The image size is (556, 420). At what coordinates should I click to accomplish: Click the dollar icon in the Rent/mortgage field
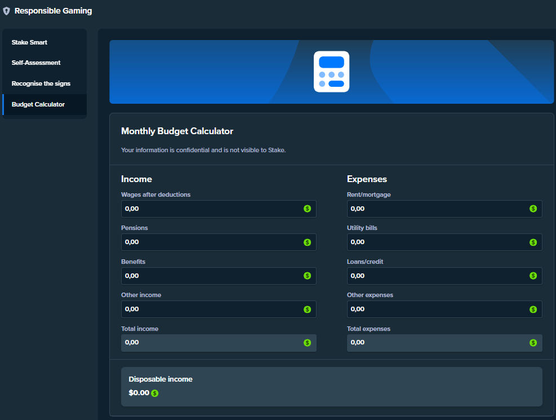pyautogui.click(x=533, y=209)
